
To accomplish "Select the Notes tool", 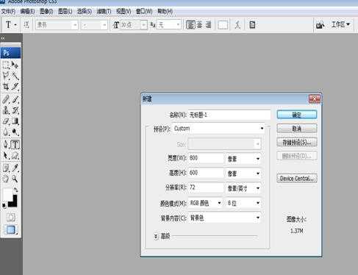I will pyautogui.click(x=6, y=168).
